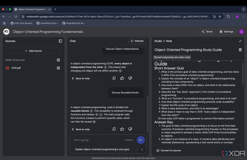The width and height of the screenshot is (247, 160).
Task: Collapse the Sources panel
Action: click(60, 41)
